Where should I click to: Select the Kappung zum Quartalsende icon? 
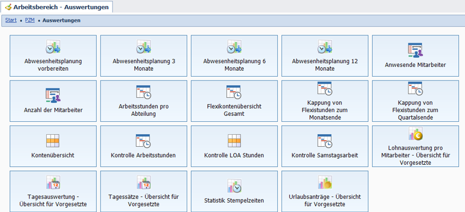click(415, 89)
